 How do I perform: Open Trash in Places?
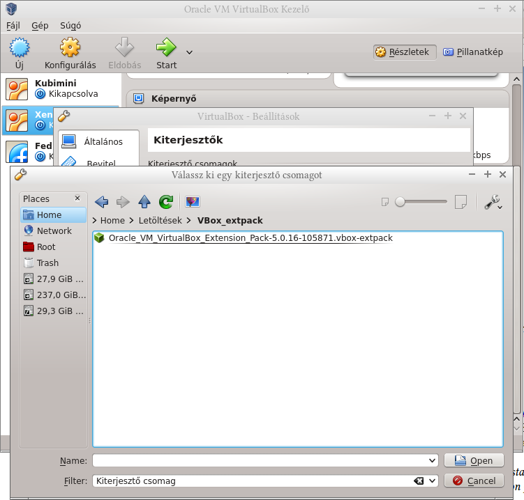54,263
